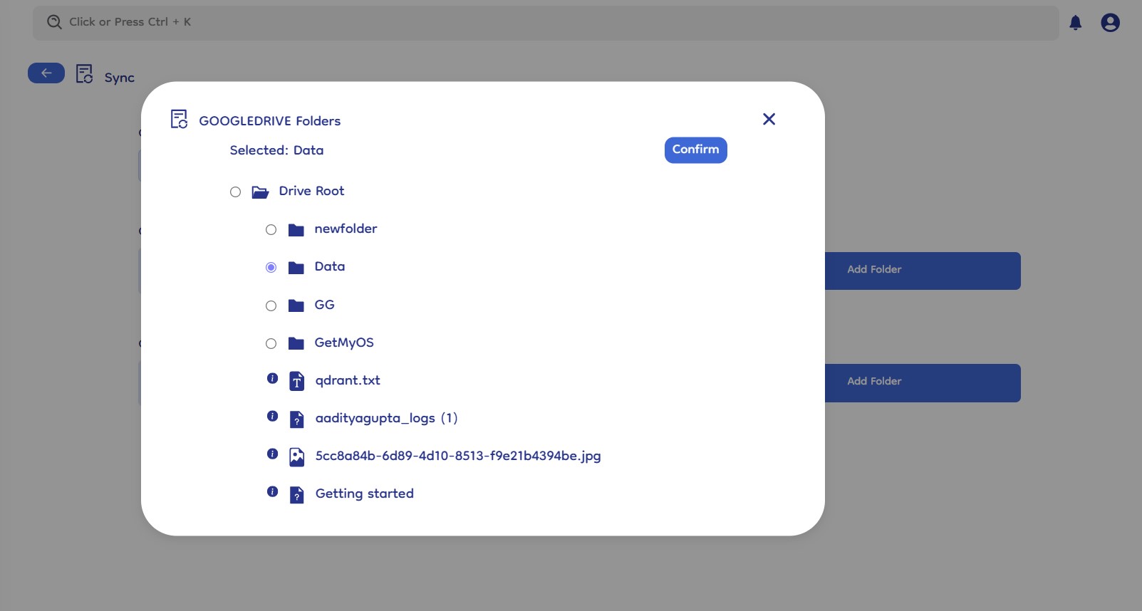Select the GetMyOS folder radio button
Screen dimensions: 1142x611
(x=271, y=344)
